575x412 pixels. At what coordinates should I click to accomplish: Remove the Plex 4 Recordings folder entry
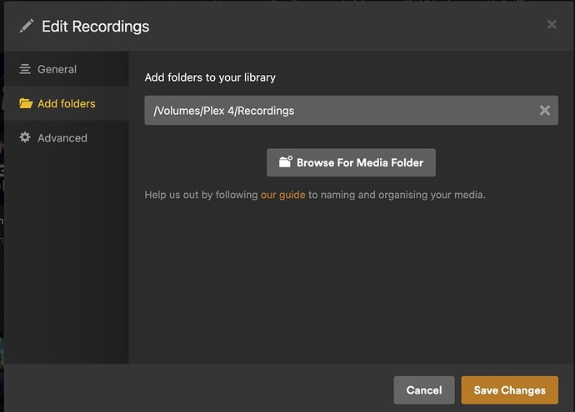(x=545, y=111)
